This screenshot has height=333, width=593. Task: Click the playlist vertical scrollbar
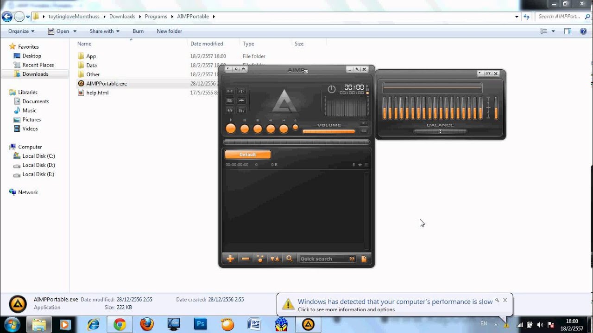[x=367, y=210]
